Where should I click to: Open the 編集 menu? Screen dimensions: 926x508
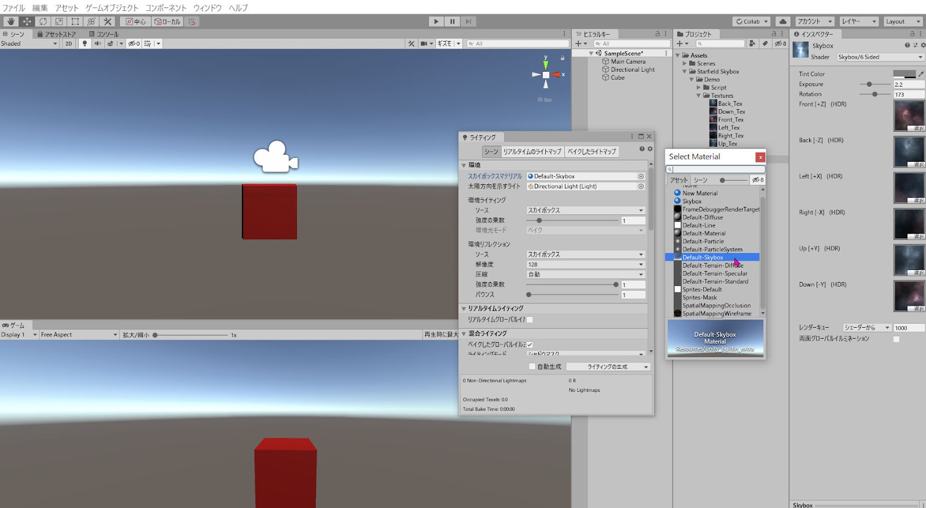pyautogui.click(x=40, y=8)
